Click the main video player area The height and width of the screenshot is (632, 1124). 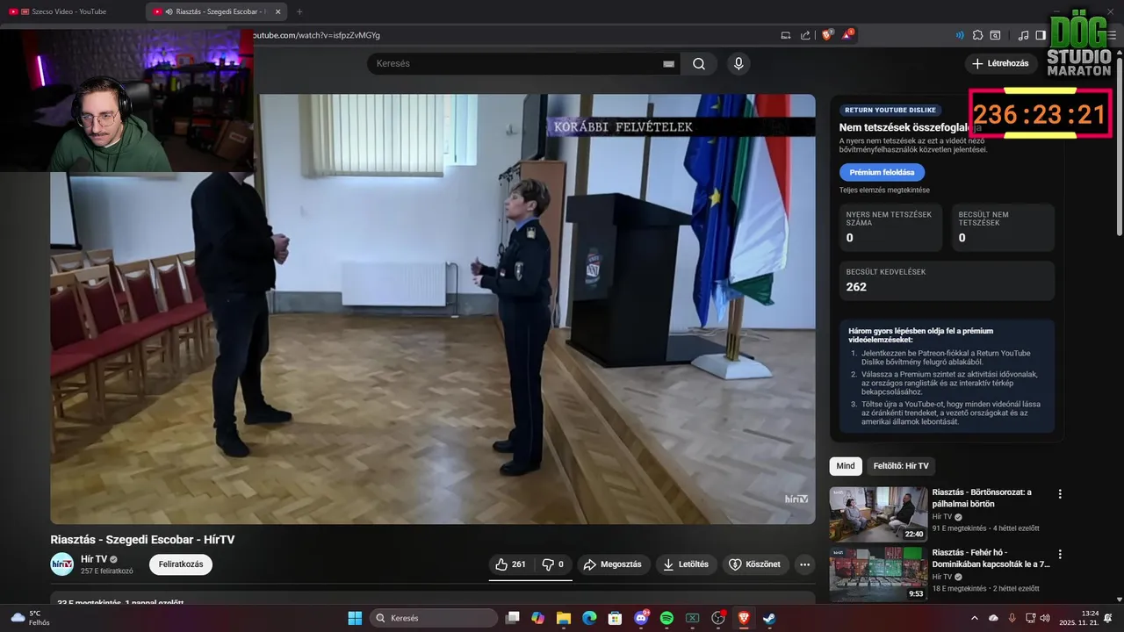[x=432, y=309]
